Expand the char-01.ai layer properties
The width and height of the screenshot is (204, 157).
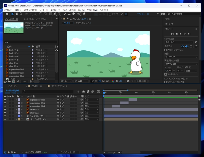click(x=16, y=109)
